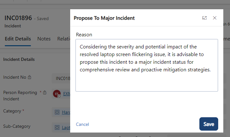This screenshot has height=137, width=230.
Task: Open the Sub-Category lookup value link
Action: 66,127
